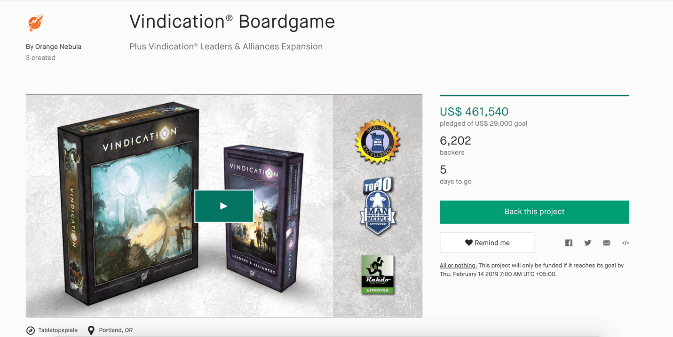Image resolution: width=673 pixels, height=337 pixels.
Task: Share project on Twitter
Action: (587, 243)
